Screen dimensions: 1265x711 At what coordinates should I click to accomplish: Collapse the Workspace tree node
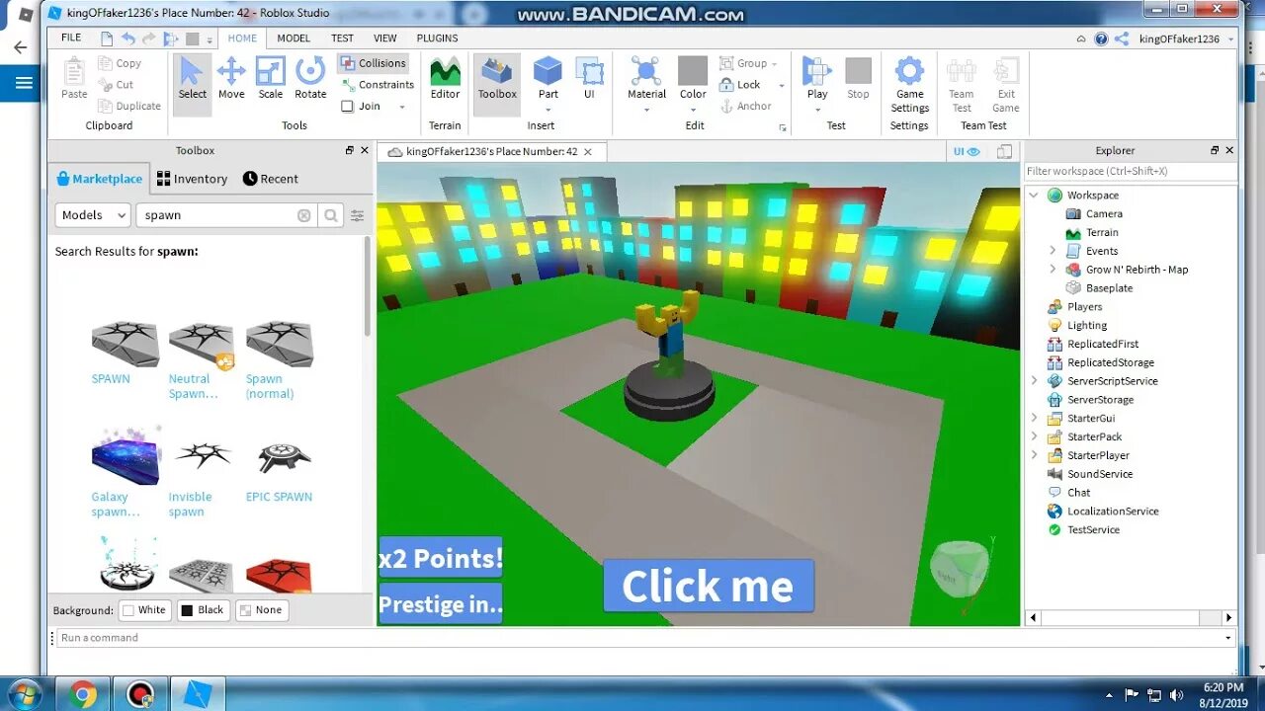click(1034, 196)
